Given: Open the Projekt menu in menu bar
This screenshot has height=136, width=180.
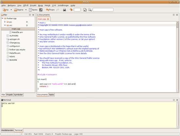Looking at the screenshot, I should tap(33, 5).
